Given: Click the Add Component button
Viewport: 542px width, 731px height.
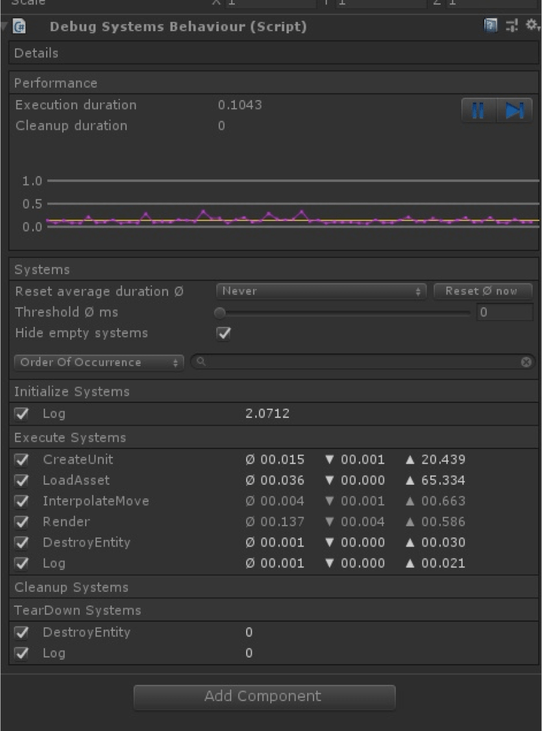Looking at the screenshot, I should click(264, 697).
